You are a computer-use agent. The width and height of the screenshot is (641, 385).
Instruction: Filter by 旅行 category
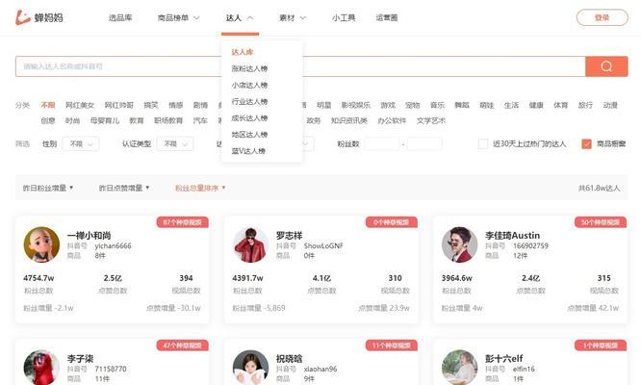585,105
